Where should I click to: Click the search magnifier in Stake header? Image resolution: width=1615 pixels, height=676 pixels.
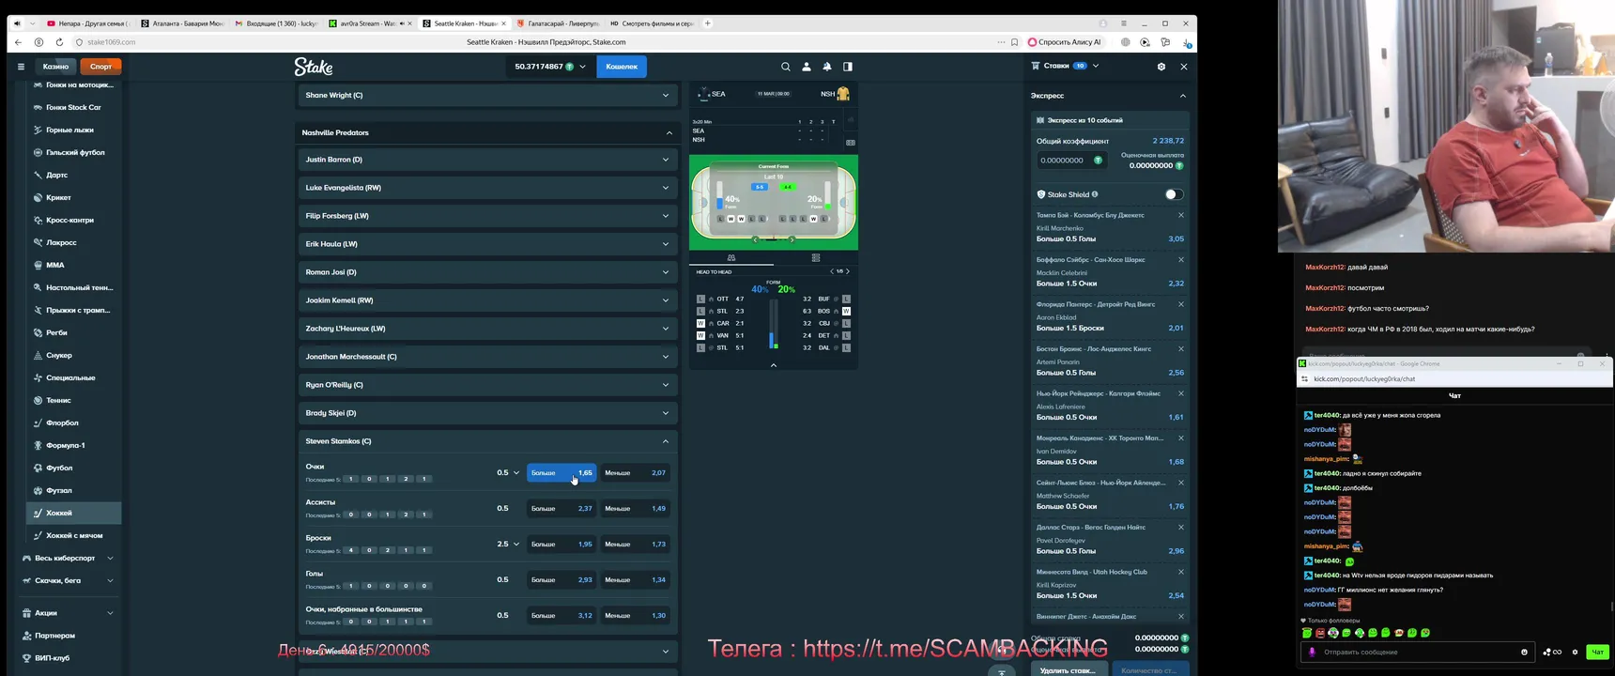coord(786,67)
